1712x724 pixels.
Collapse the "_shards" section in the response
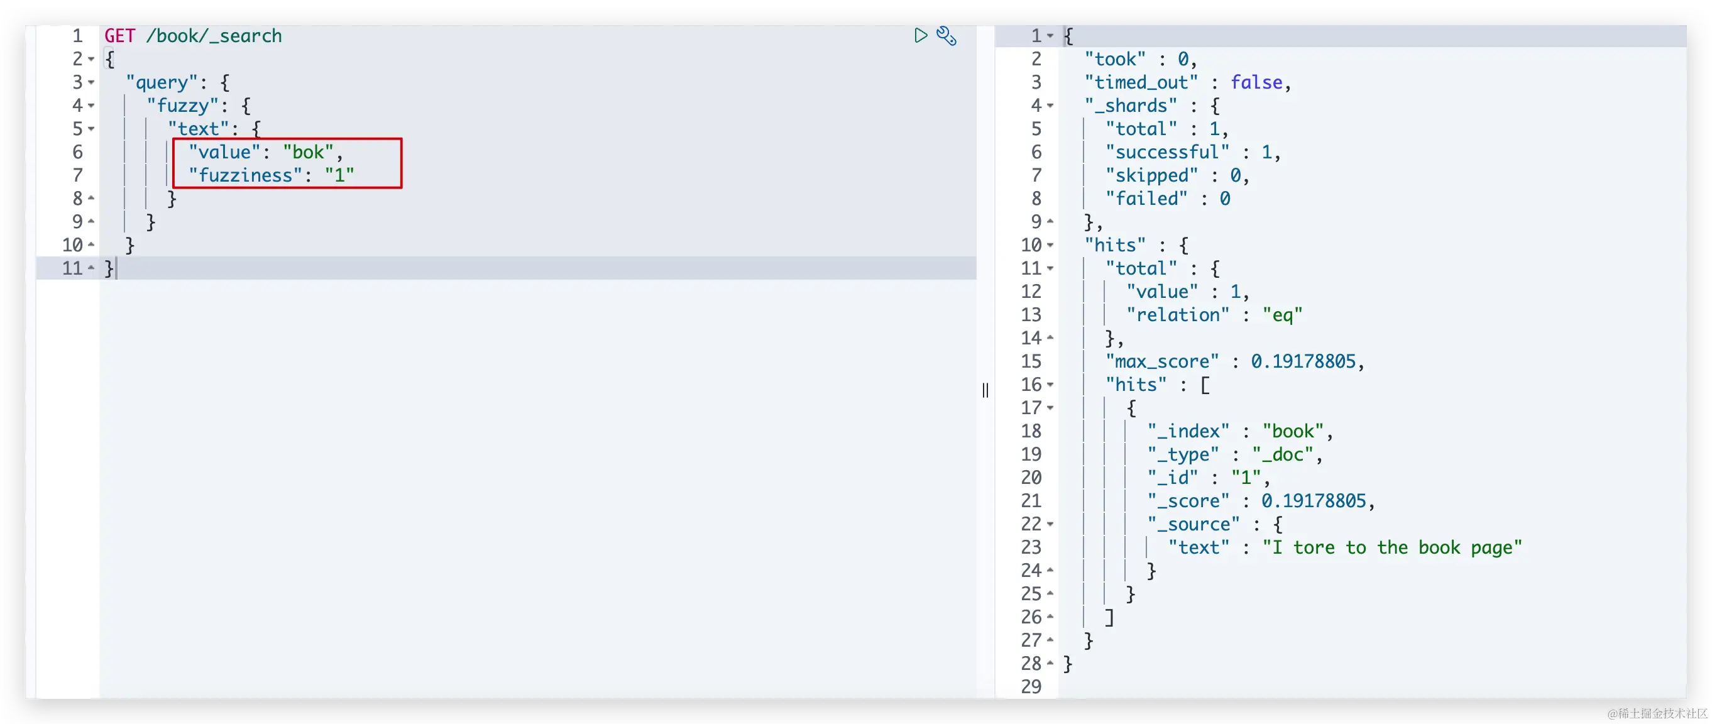click(1050, 106)
